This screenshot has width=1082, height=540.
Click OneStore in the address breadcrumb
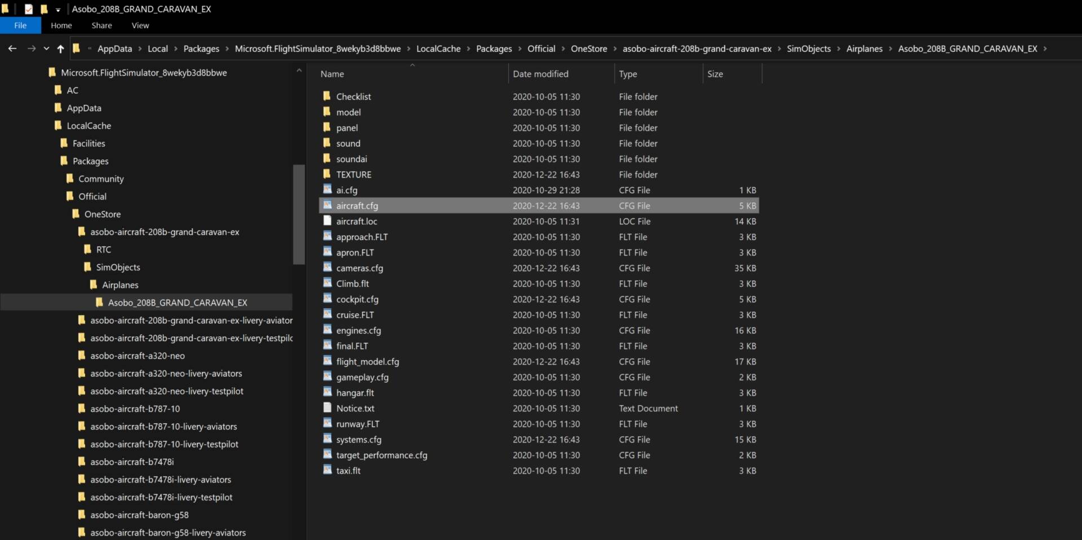[589, 48]
